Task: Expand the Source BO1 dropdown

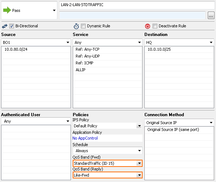Action: tap(36, 42)
